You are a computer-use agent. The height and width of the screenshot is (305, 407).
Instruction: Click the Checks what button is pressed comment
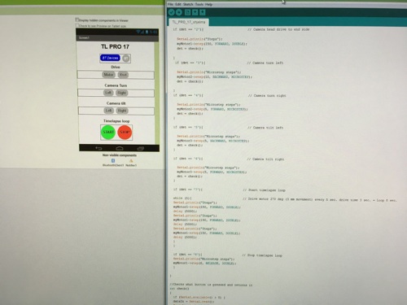pyautogui.click(x=211, y=285)
